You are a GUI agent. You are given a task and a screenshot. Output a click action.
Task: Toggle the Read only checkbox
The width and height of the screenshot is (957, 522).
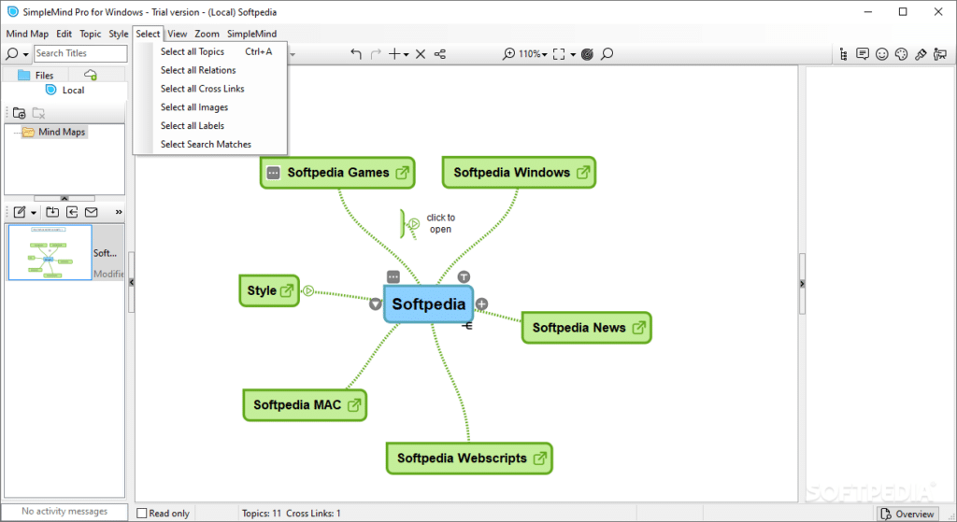142,514
